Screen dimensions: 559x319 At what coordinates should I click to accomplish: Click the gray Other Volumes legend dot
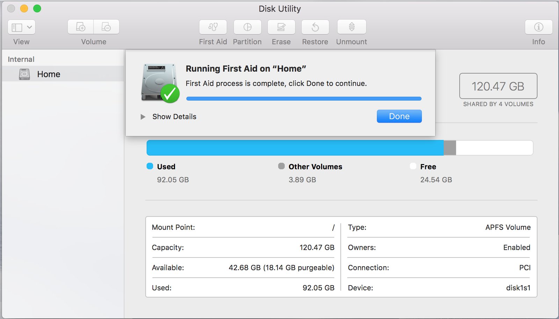coord(281,166)
